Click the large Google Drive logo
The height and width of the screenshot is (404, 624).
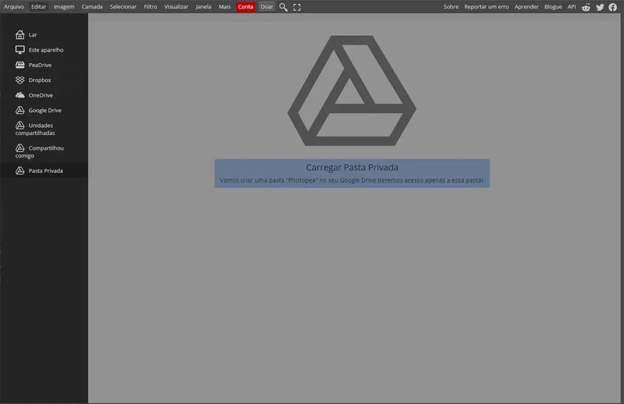click(352, 91)
